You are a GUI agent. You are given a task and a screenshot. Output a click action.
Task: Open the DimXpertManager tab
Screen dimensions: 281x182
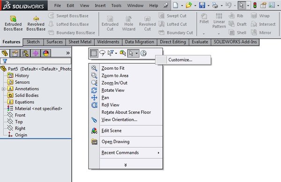36,53
